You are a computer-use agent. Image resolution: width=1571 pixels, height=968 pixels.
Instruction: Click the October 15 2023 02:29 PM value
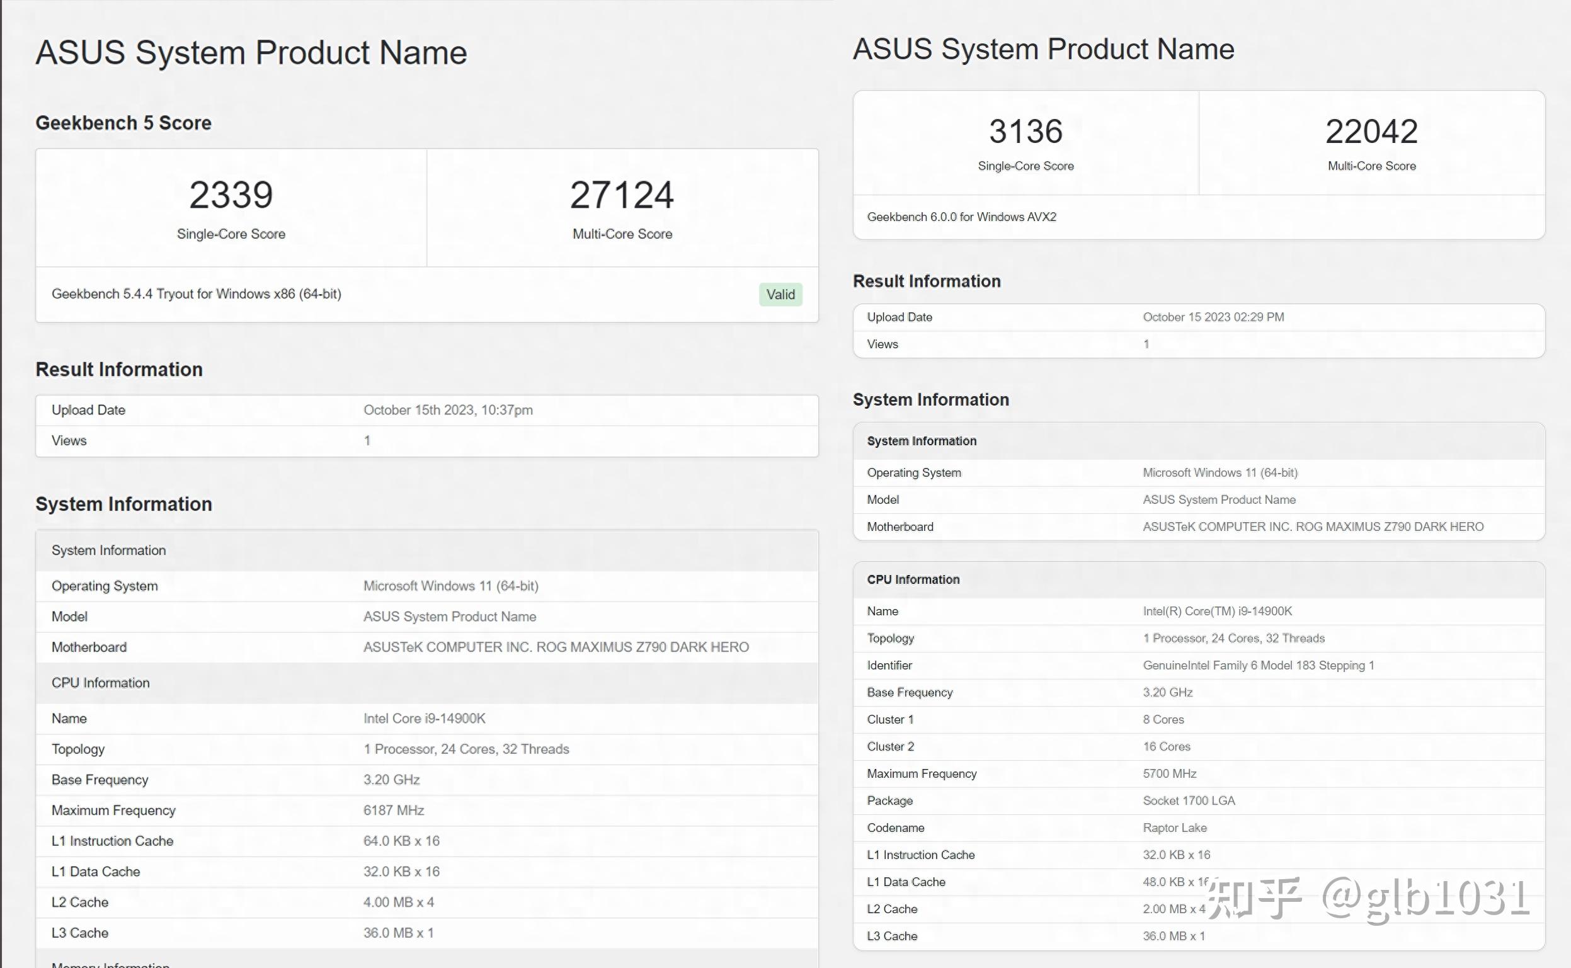[x=1213, y=317]
